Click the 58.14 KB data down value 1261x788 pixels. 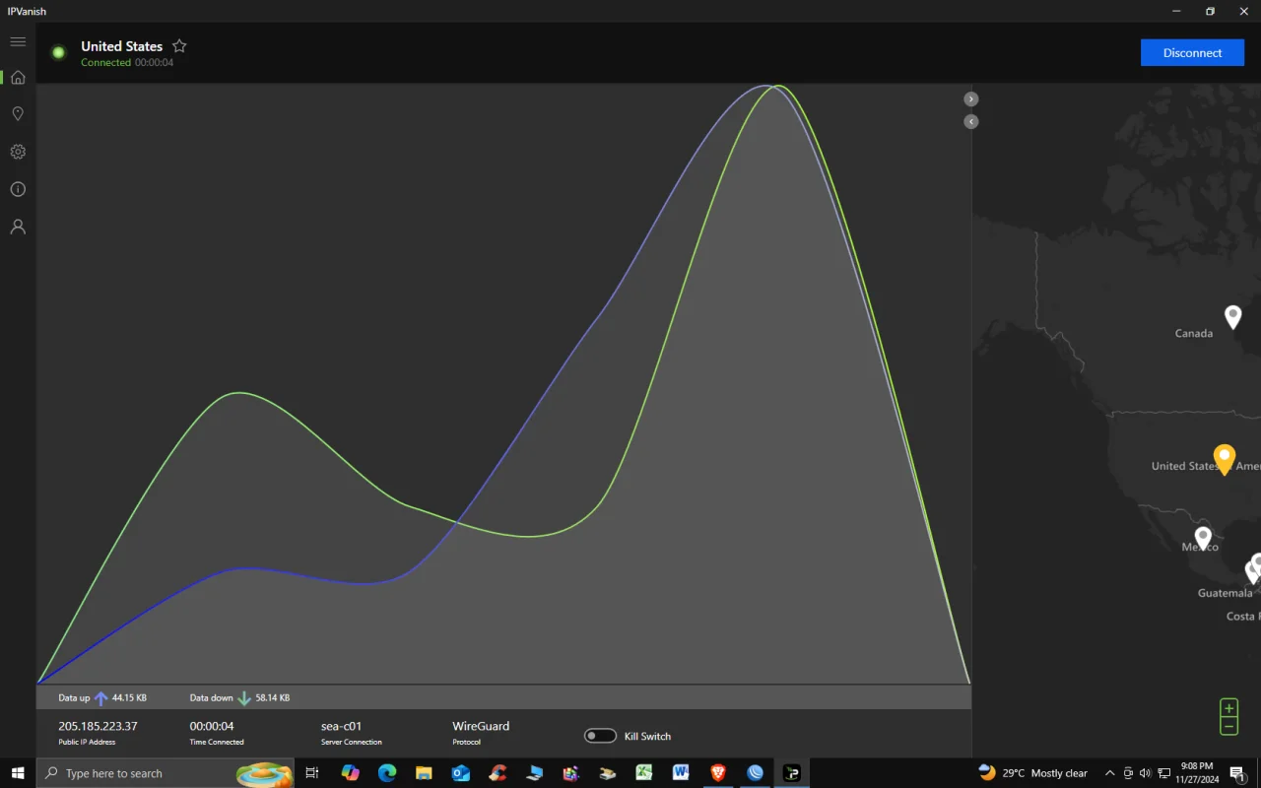pos(273,697)
